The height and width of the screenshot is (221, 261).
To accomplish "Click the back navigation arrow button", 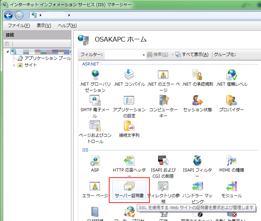I will coord(9,15).
